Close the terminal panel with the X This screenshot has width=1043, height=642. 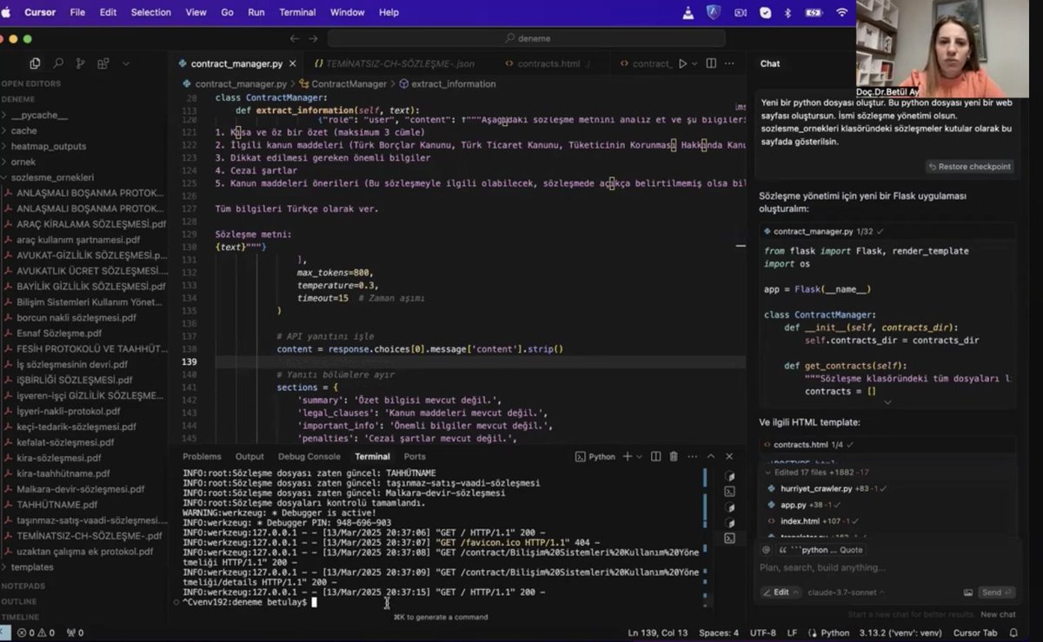[729, 456]
